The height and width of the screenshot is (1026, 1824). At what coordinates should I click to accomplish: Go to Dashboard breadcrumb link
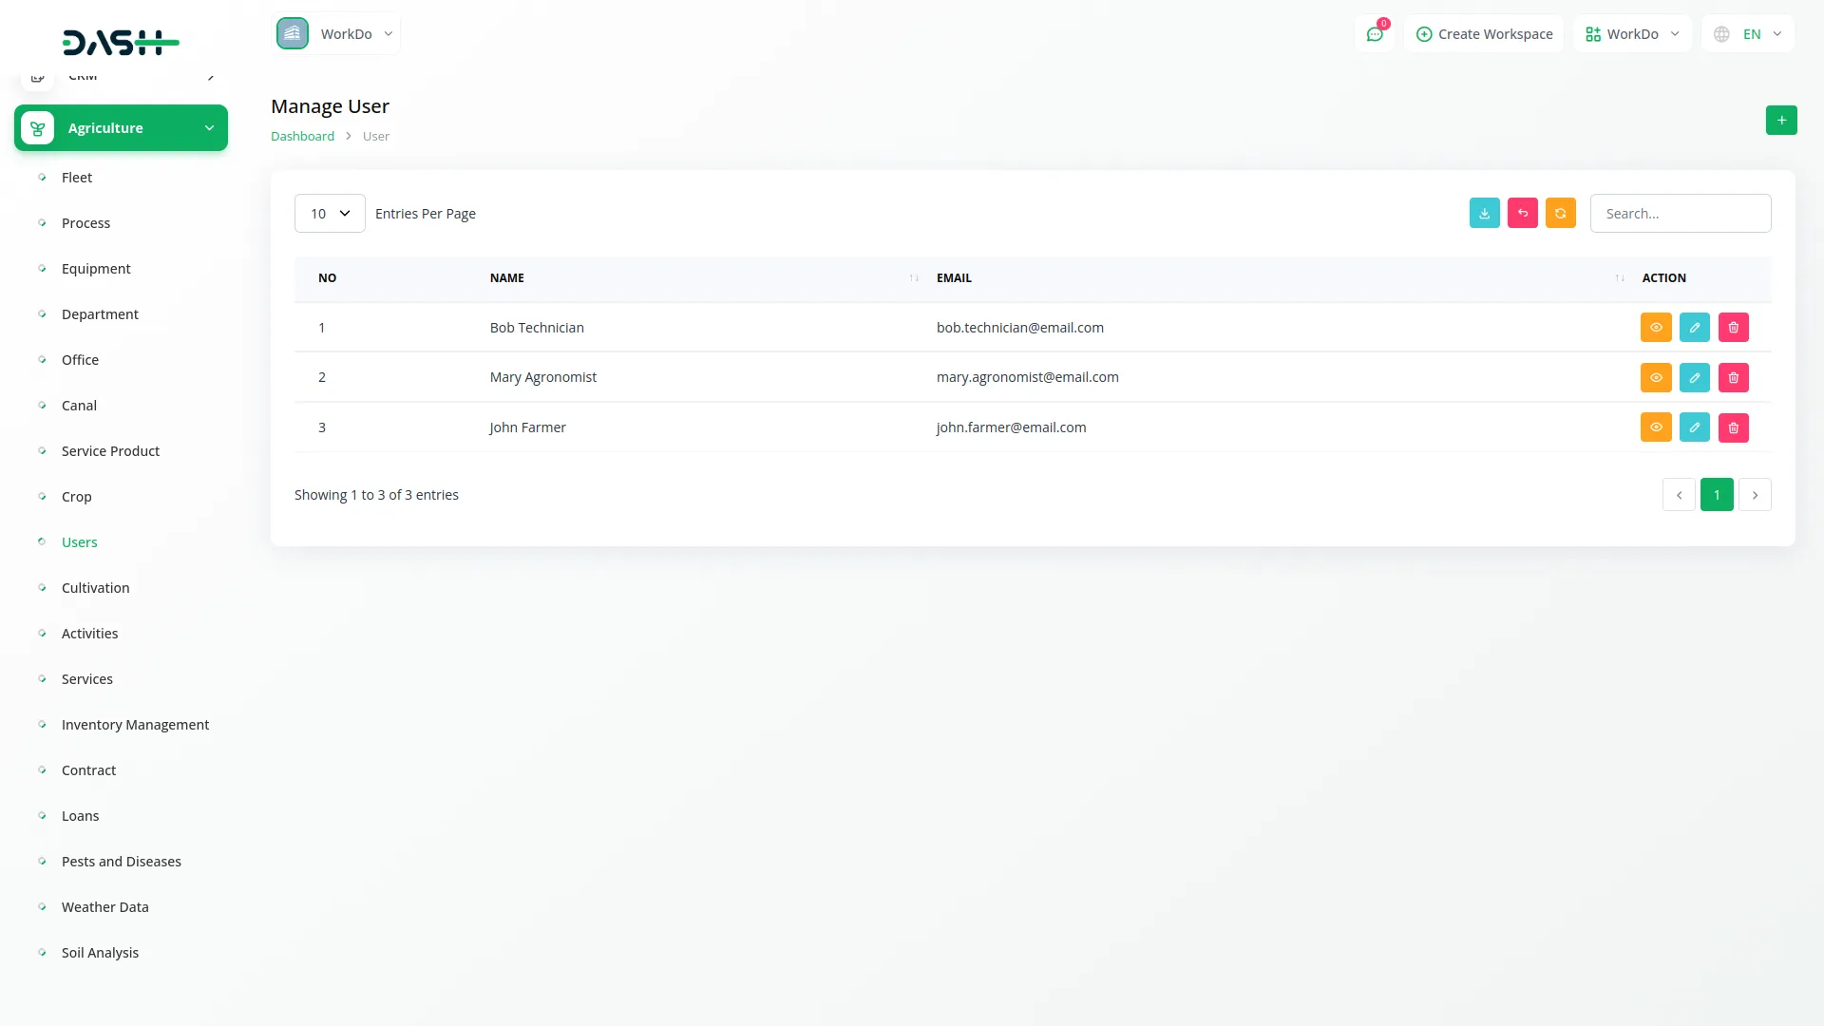(x=302, y=137)
